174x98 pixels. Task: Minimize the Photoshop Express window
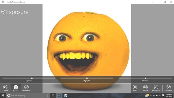159,2
